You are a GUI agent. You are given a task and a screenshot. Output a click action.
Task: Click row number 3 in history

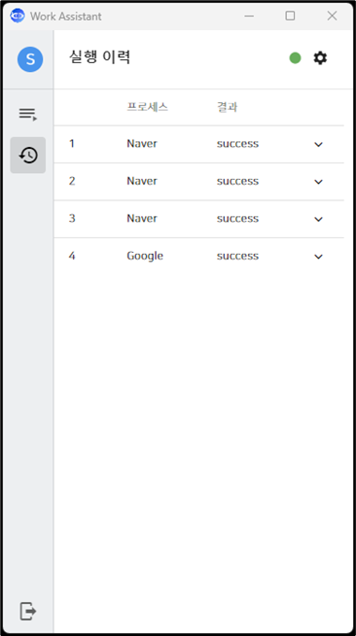[x=72, y=218]
